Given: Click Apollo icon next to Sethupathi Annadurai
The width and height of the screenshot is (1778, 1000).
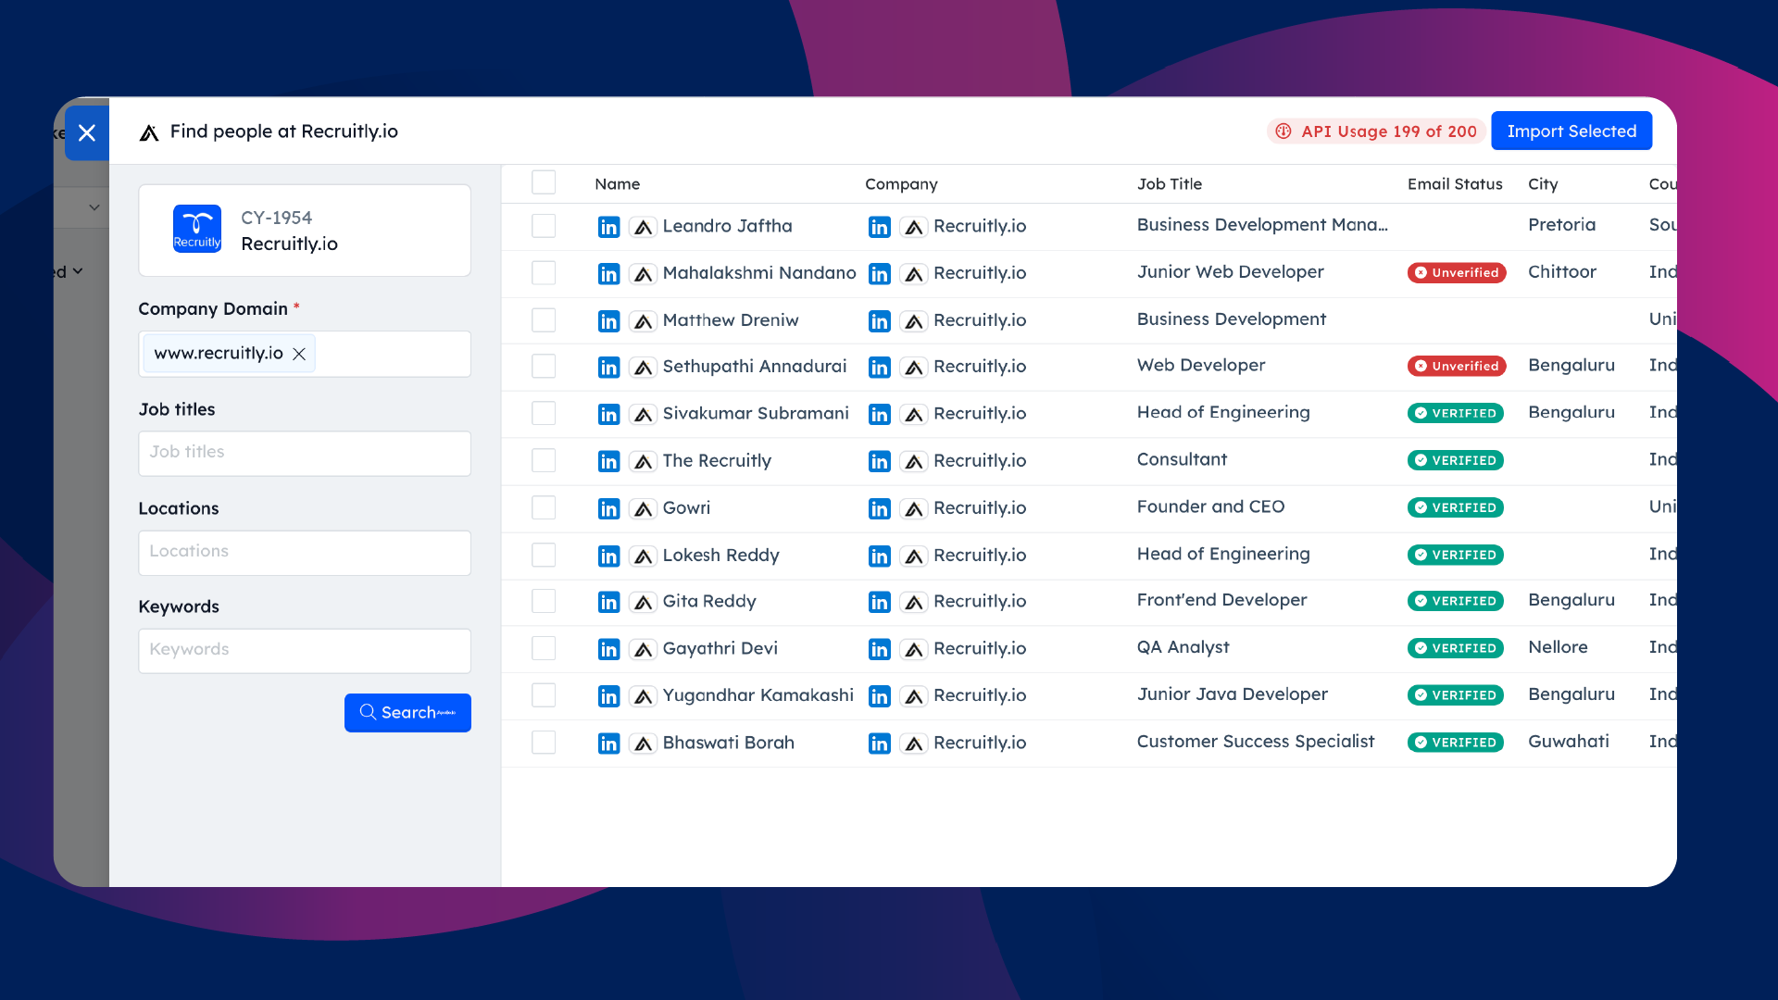Looking at the screenshot, I should 643,368.
